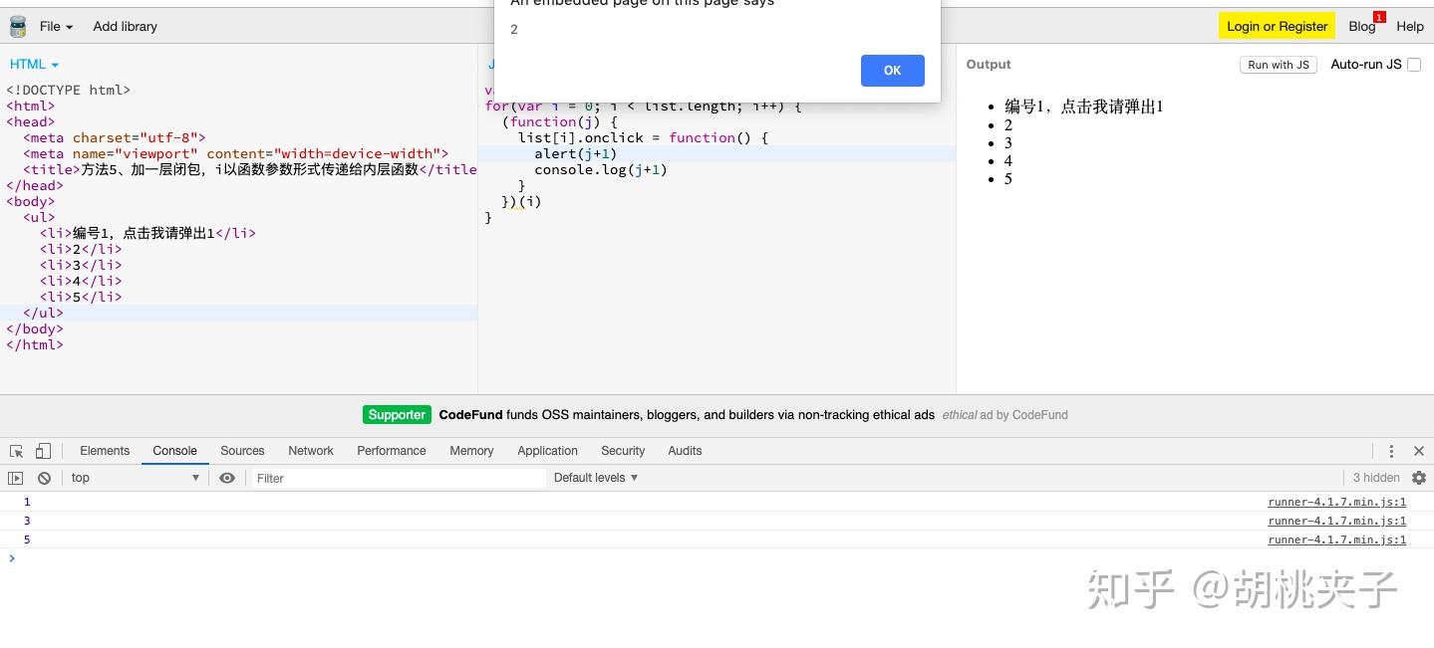The width and height of the screenshot is (1434, 648).
Task: Open the File menu
Action: point(56,26)
